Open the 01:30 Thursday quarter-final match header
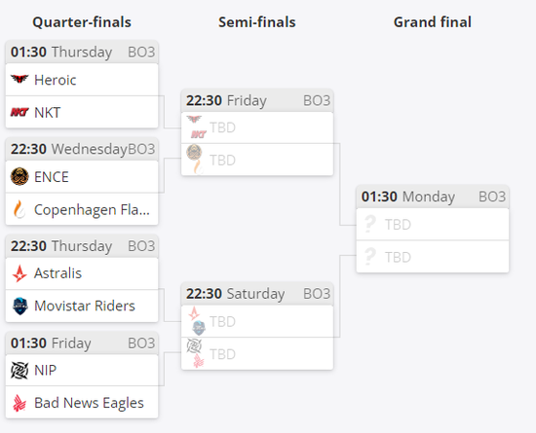The width and height of the screenshot is (536, 433). tap(82, 53)
